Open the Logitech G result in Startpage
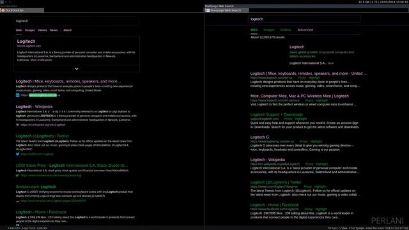The width and height of the screenshot is (409, 230). pyautogui.click(x=259, y=137)
